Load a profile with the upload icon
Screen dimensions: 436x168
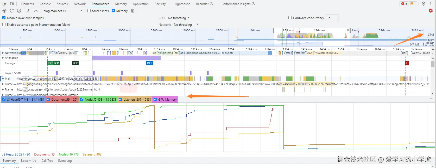click(29, 11)
